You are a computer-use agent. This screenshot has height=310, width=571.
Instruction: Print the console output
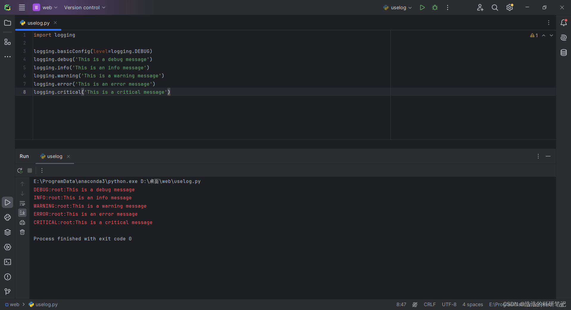22,223
